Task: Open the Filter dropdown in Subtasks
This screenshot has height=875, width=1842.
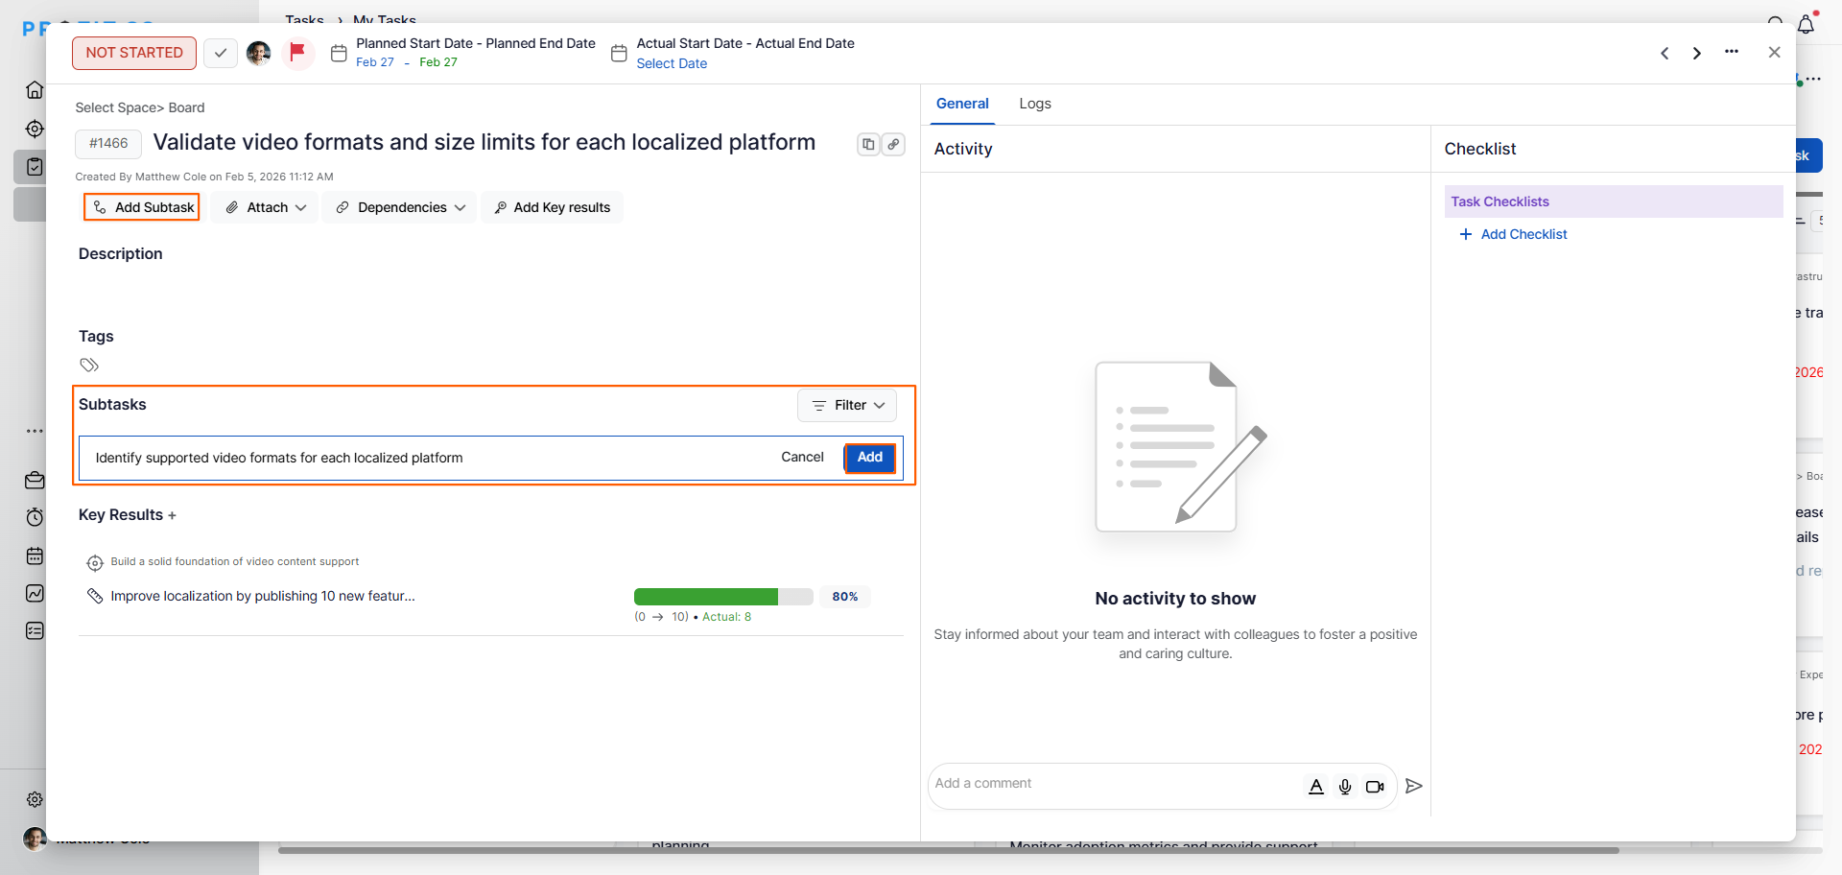Action: point(846,405)
